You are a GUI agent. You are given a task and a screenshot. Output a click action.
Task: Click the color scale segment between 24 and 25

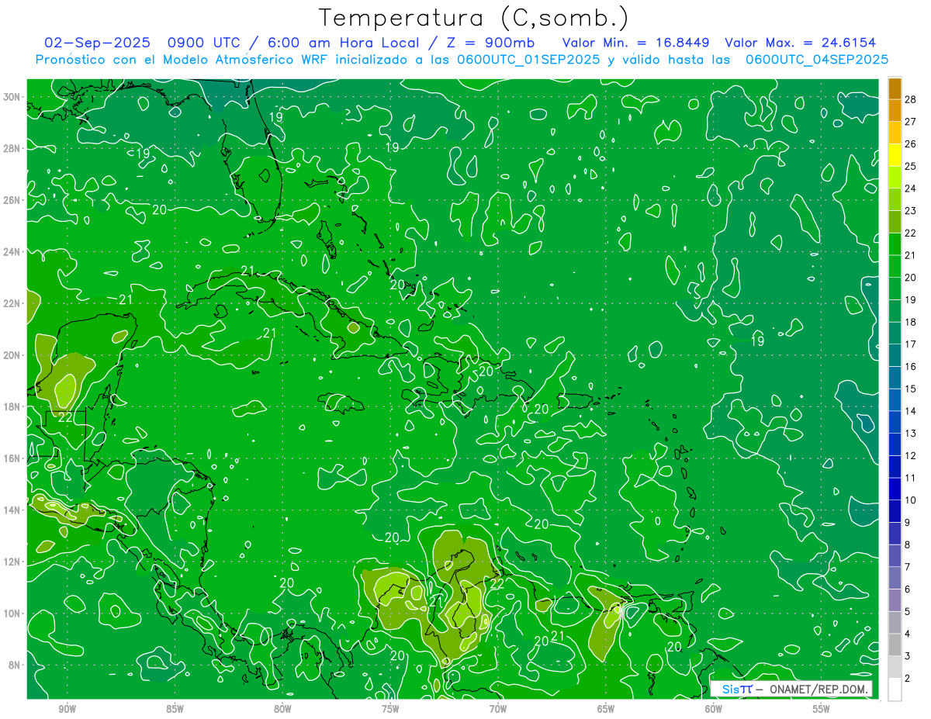(895, 178)
